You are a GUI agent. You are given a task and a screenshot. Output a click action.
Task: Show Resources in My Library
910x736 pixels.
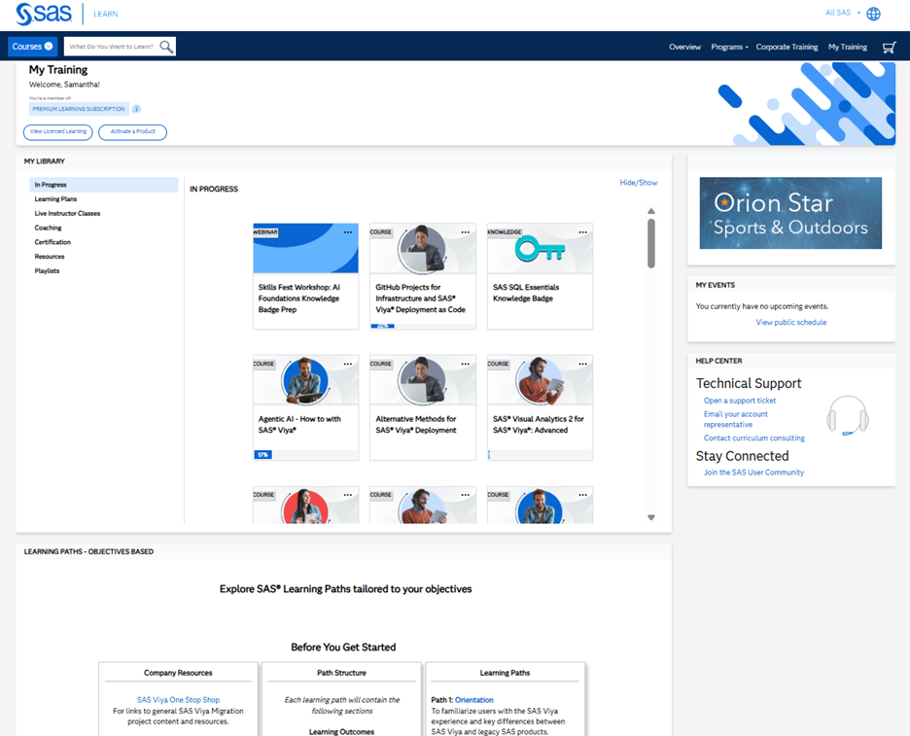click(x=50, y=257)
